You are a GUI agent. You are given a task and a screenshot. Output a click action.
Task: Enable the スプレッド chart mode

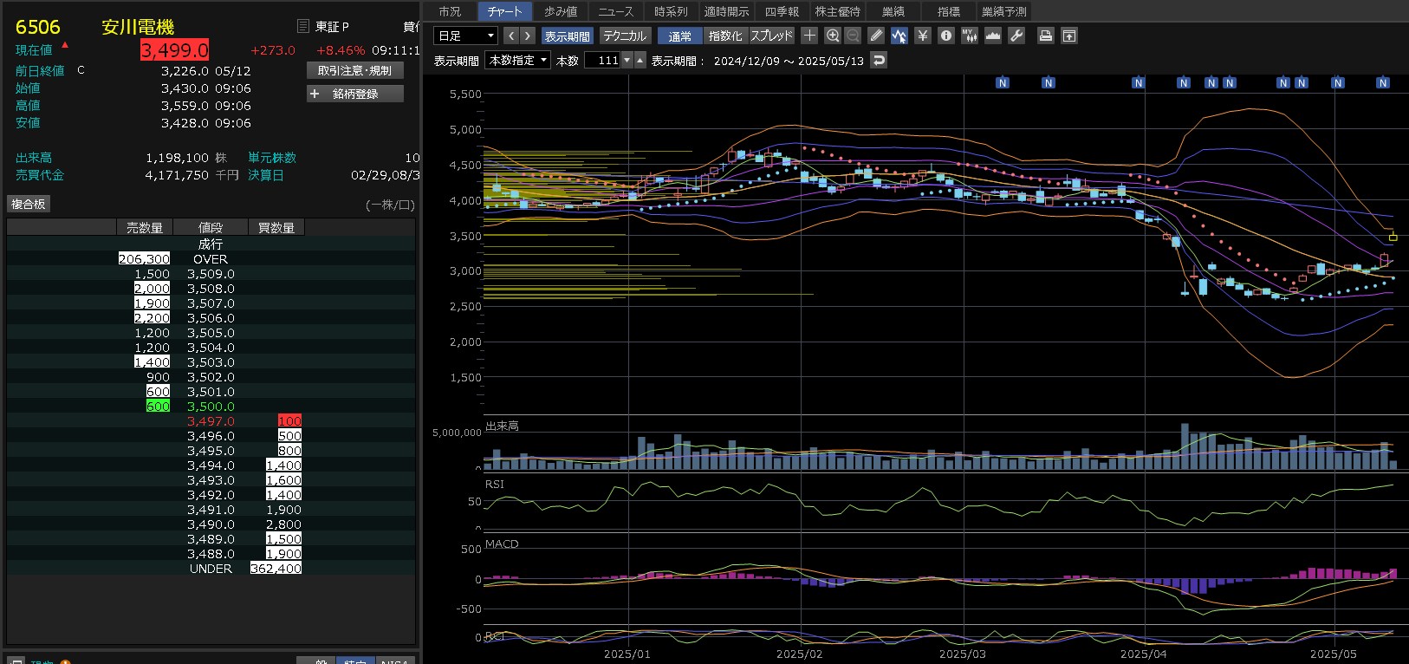tap(771, 36)
